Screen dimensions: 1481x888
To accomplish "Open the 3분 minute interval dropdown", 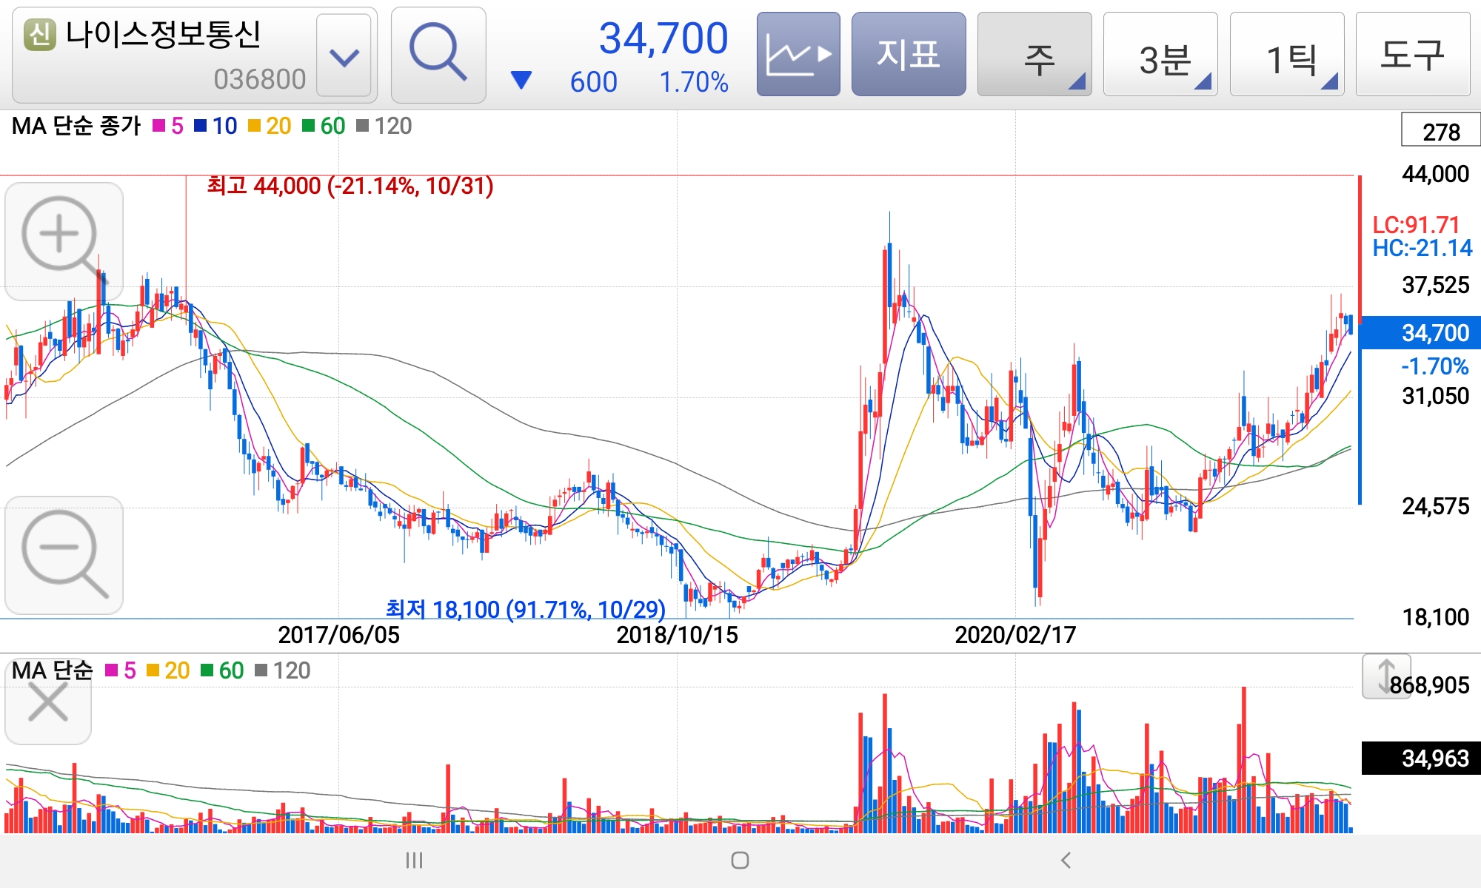I will 1160,55.
